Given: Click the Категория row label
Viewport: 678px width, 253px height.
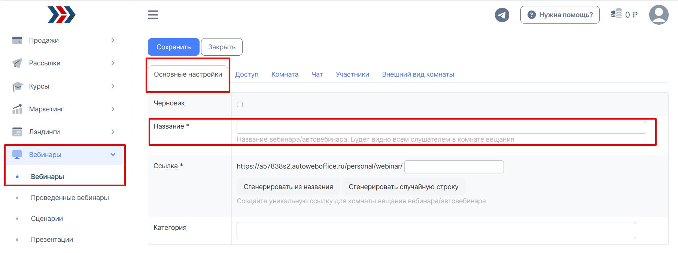Looking at the screenshot, I should 170,228.
